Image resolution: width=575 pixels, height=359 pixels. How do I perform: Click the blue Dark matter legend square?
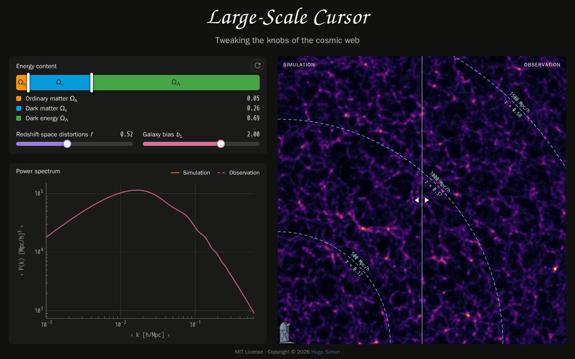[18, 108]
